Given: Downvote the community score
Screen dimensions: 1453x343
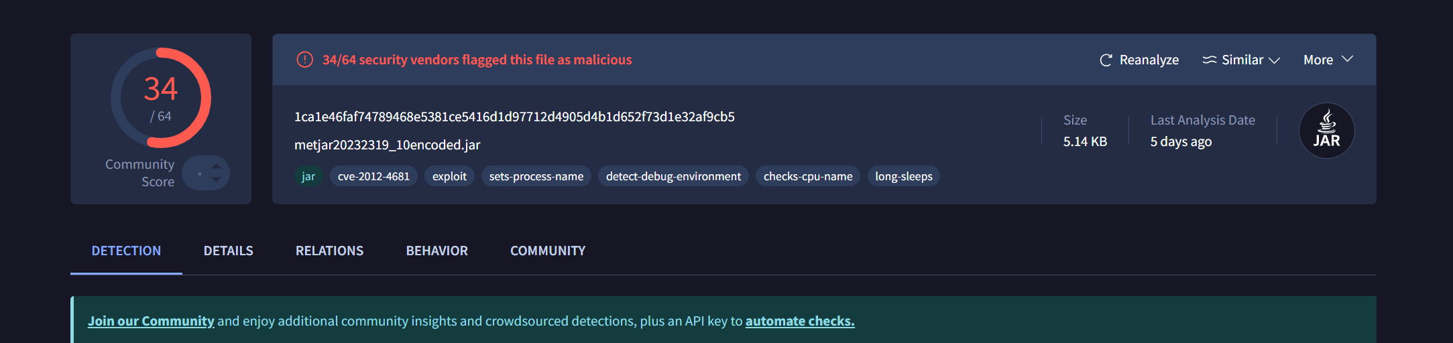Looking at the screenshot, I should (216, 180).
